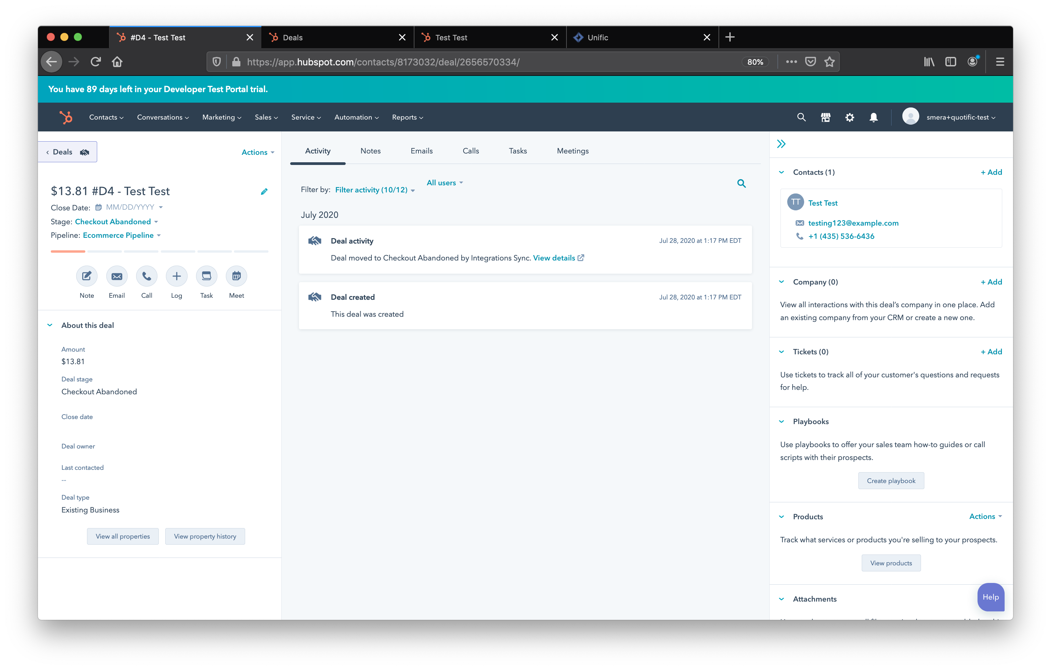Click the Log activity plus icon
The height and width of the screenshot is (670, 1051).
click(176, 276)
